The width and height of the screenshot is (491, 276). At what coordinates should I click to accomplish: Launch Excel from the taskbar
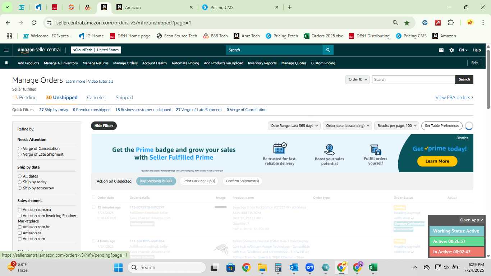373,267
